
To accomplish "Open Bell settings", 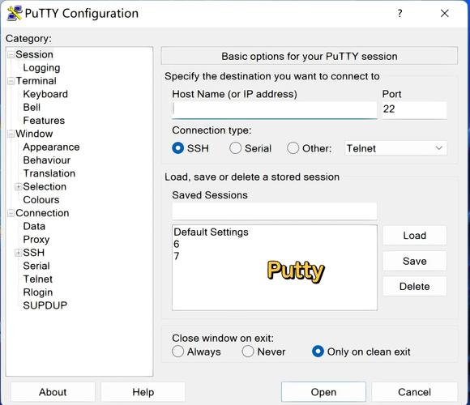I will [32, 107].
